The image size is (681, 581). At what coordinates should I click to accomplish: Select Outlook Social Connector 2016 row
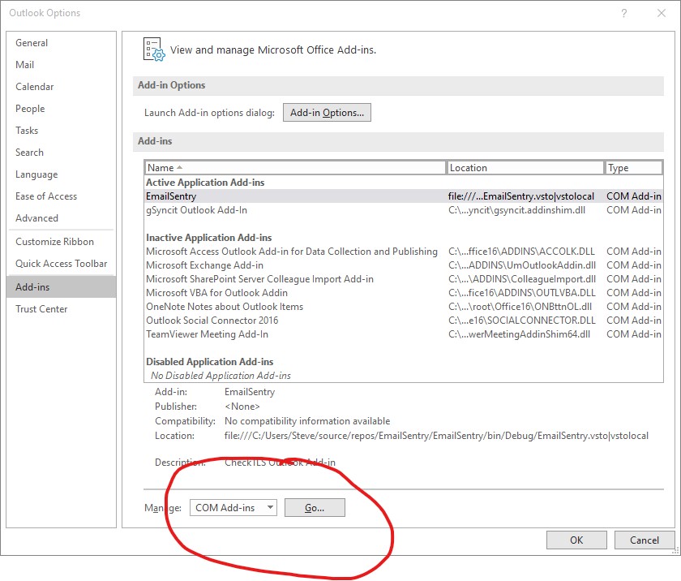404,321
